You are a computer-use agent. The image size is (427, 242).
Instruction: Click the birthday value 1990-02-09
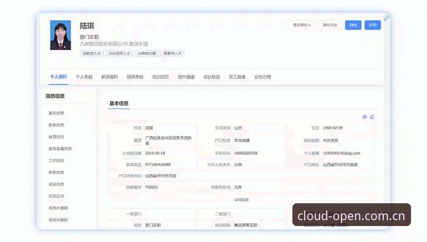point(333,128)
